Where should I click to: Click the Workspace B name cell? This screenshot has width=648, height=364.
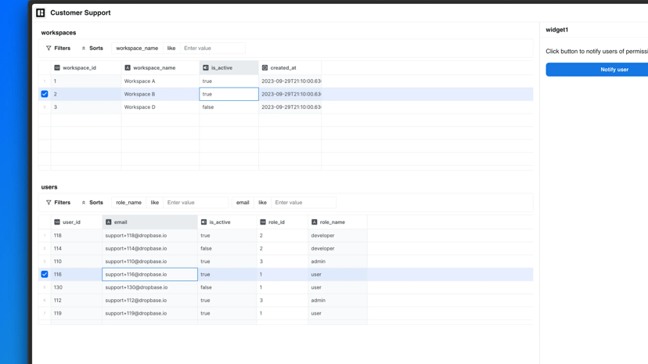(x=160, y=94)
